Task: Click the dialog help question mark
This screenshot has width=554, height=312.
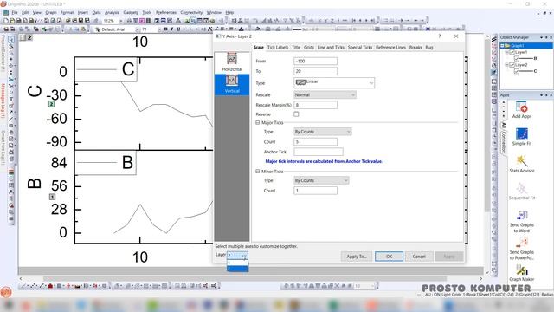Action: pyautogui.click(x=440, y=36)
